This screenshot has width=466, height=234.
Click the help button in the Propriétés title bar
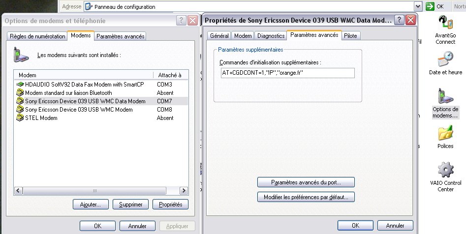click(399, 20)
